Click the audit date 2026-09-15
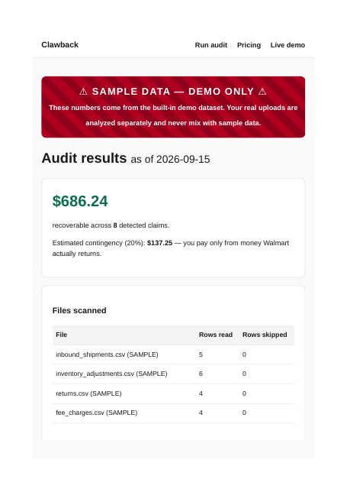 coord(183,160)
